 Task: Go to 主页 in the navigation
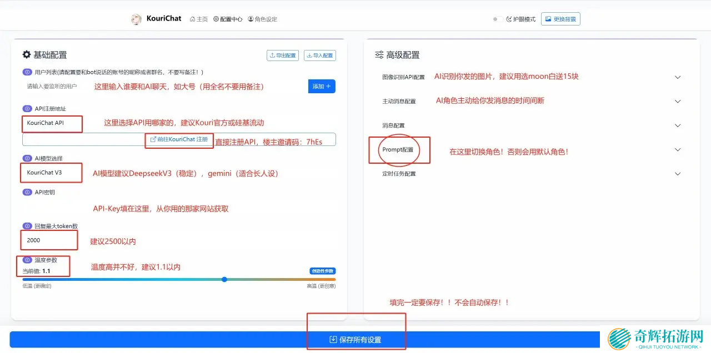(199, 19)
